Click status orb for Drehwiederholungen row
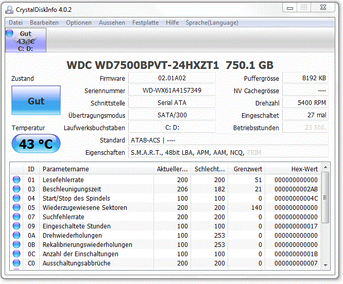The height and width of the screenshot is (284, 343). (x=16, y=235)
